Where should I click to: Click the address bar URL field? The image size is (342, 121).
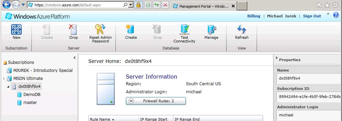click(78, 5)
